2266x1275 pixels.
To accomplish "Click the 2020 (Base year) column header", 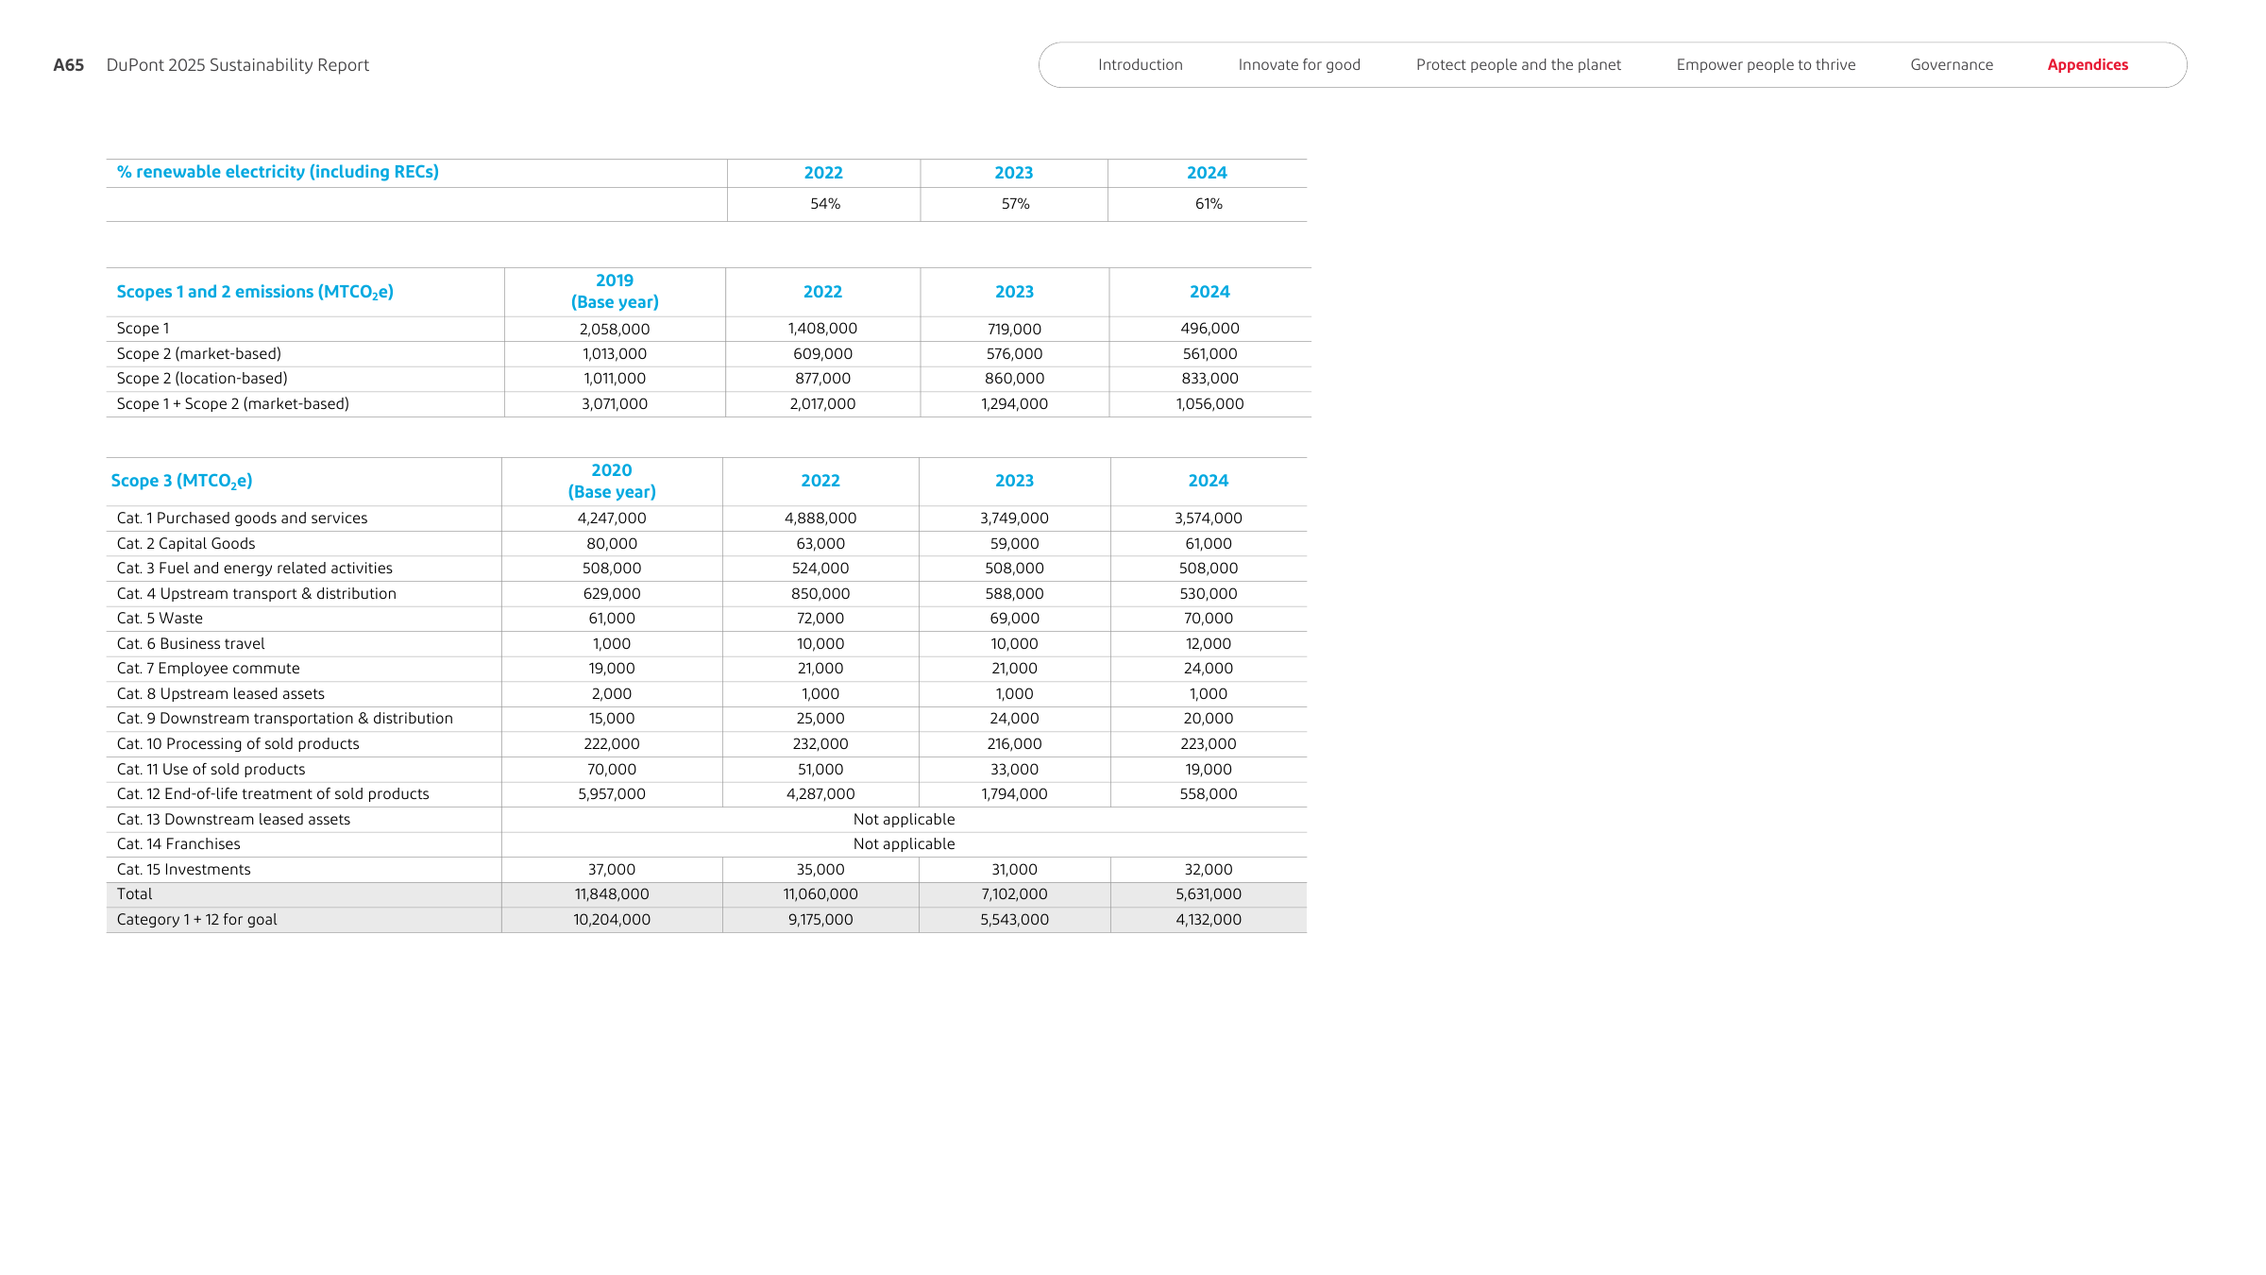I will 612,481.
